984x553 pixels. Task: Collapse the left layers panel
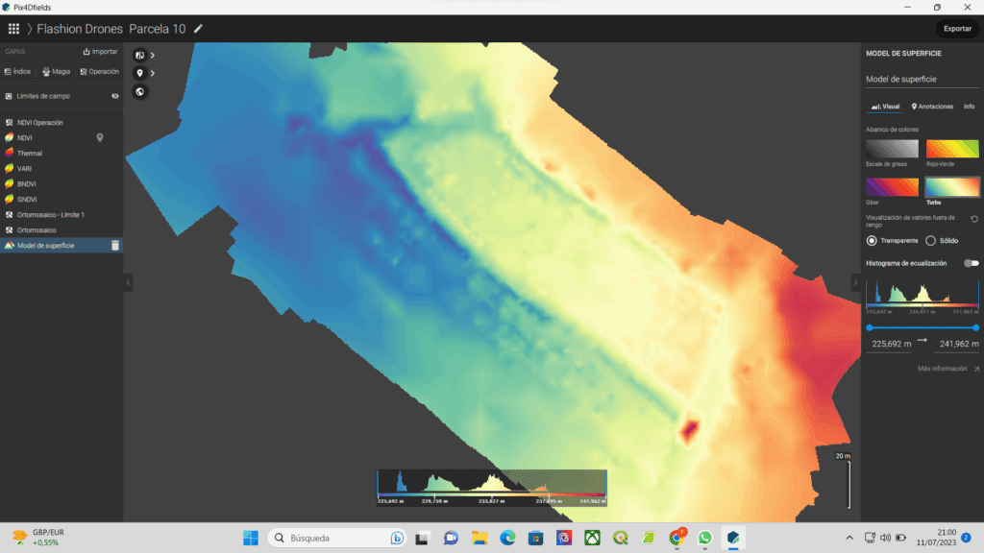click(128, 282)
